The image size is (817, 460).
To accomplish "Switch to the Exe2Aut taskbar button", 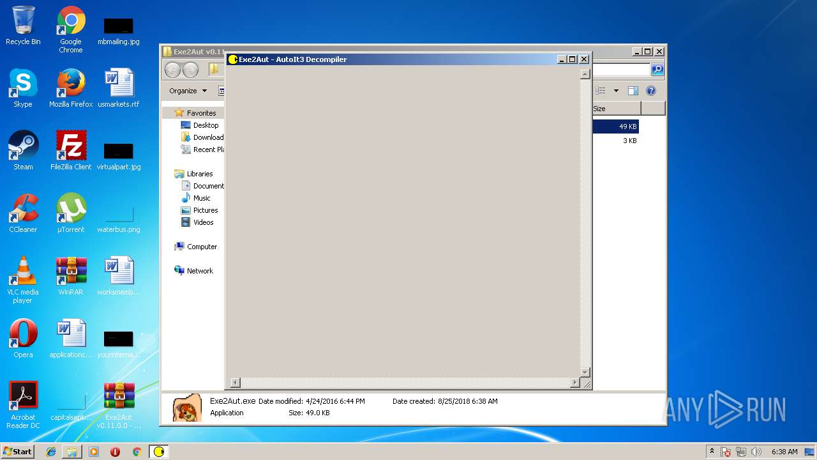I will [x=159, y=452].
